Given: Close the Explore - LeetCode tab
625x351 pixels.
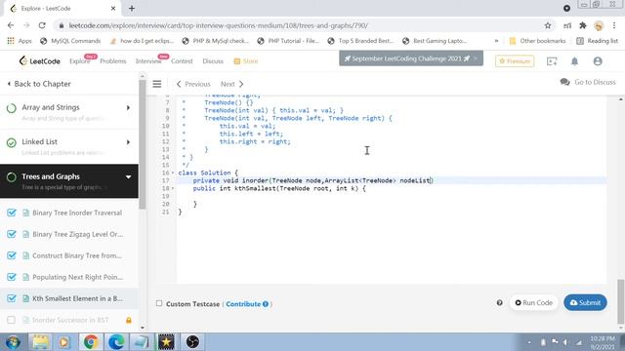Looking at the screenshot, I should coord(113,8).
